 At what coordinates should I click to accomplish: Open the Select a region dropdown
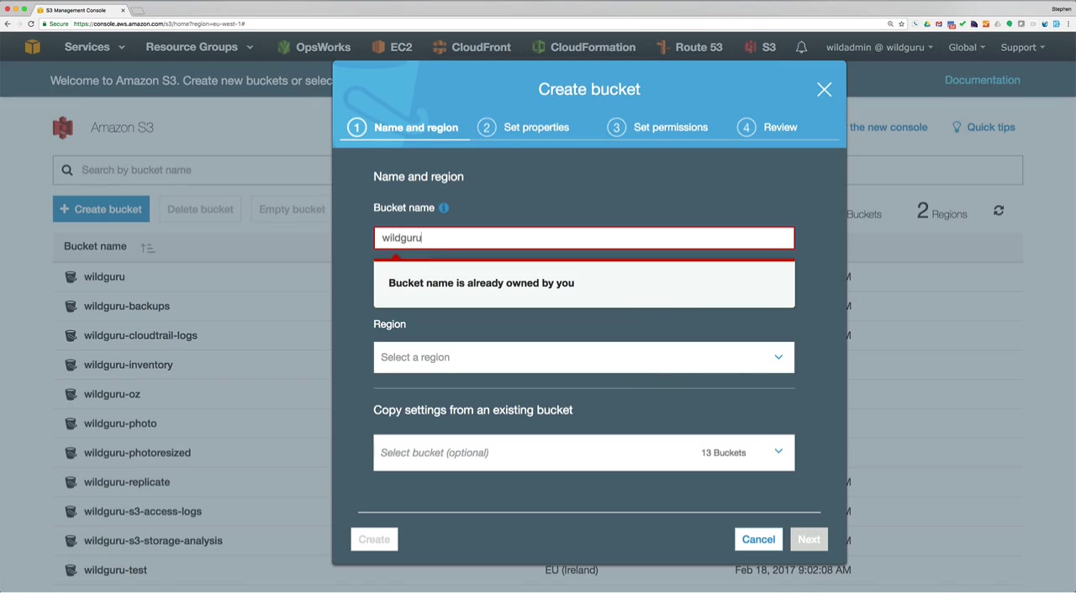(583, 357)
